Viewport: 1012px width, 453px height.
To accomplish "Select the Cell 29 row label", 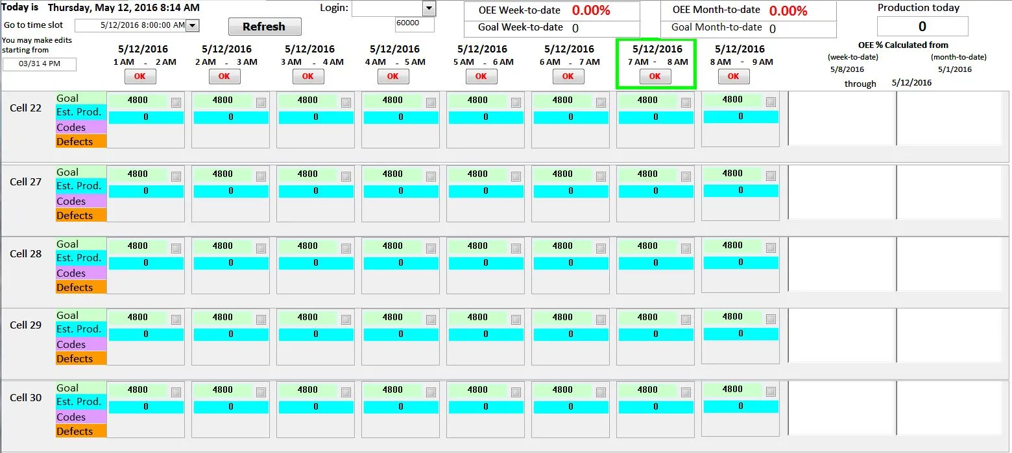I will point(26,325).
